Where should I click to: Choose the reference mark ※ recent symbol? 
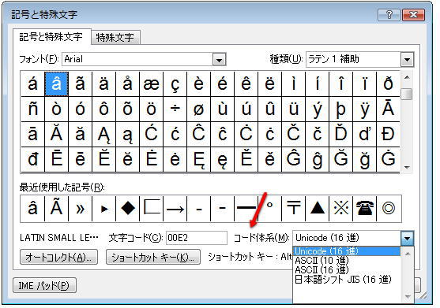click(341, 209)
